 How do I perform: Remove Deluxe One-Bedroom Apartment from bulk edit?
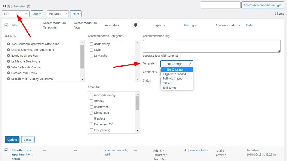tap(8, 50)
